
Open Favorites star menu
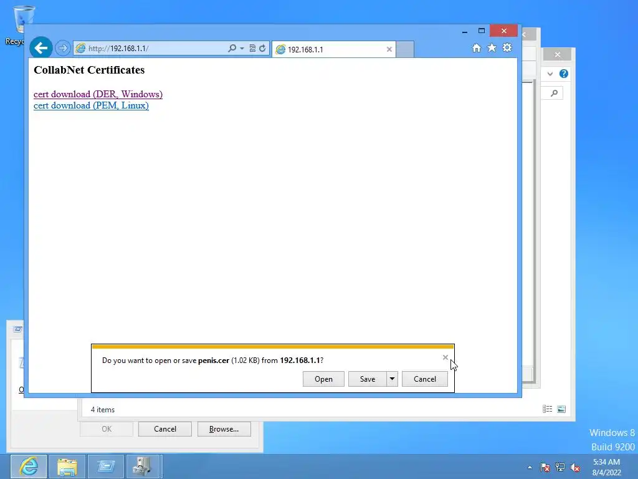(x=492, y=47)
